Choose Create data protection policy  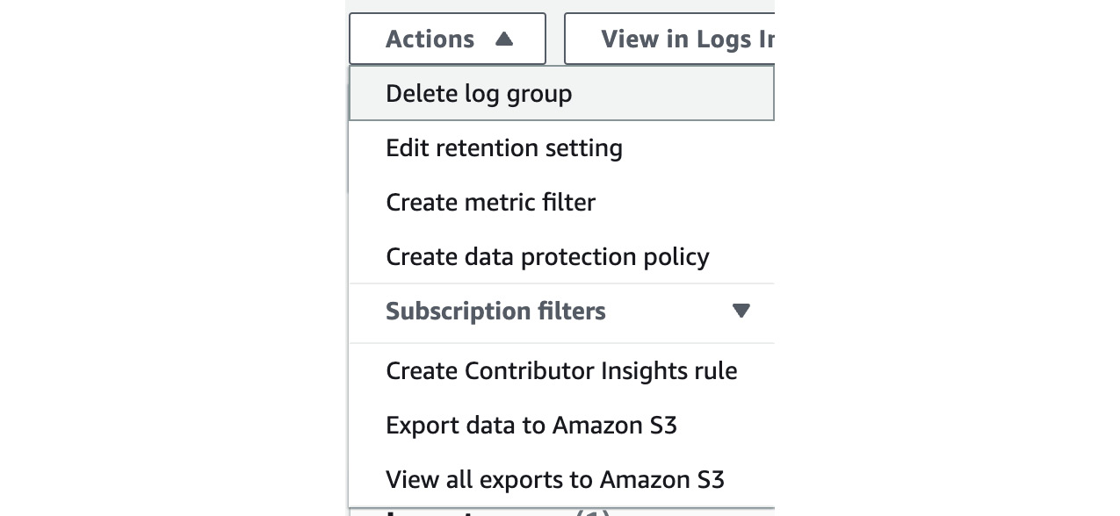click(561, 256)
